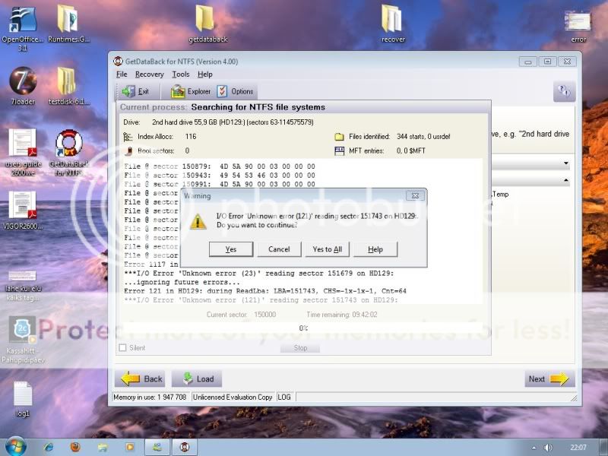Open Options from the toolbar
Image resolution: width=608 pixels, height=456 pixels.
click(x=236, y=91)
